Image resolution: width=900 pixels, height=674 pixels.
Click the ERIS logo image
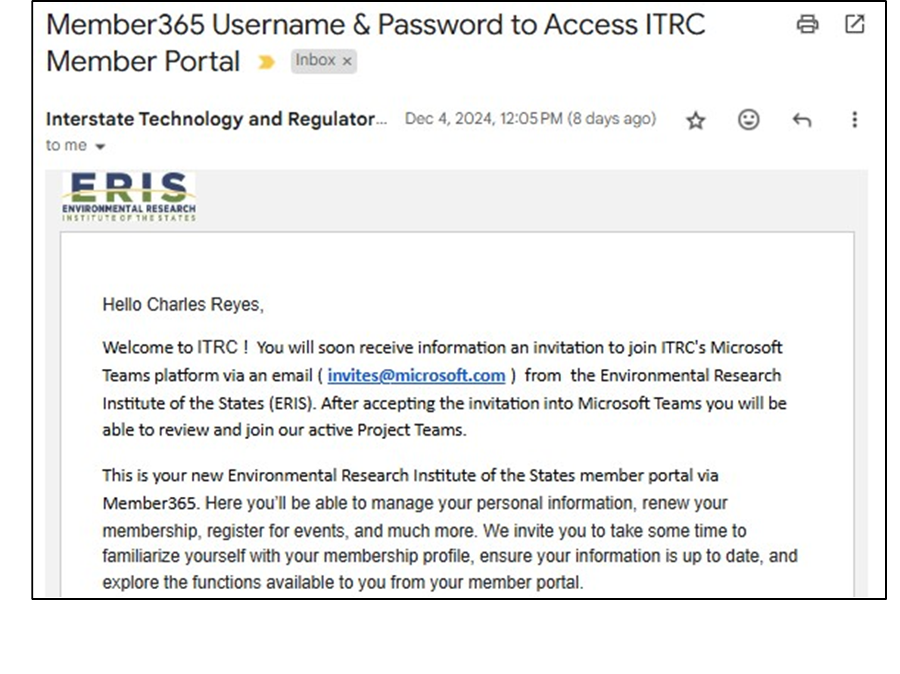[128, 197]
